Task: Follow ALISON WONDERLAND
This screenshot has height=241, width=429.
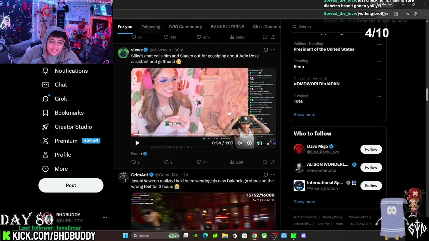Action: (x=371, y=167)
